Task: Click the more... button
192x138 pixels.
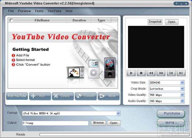Action: click(171, 123)
